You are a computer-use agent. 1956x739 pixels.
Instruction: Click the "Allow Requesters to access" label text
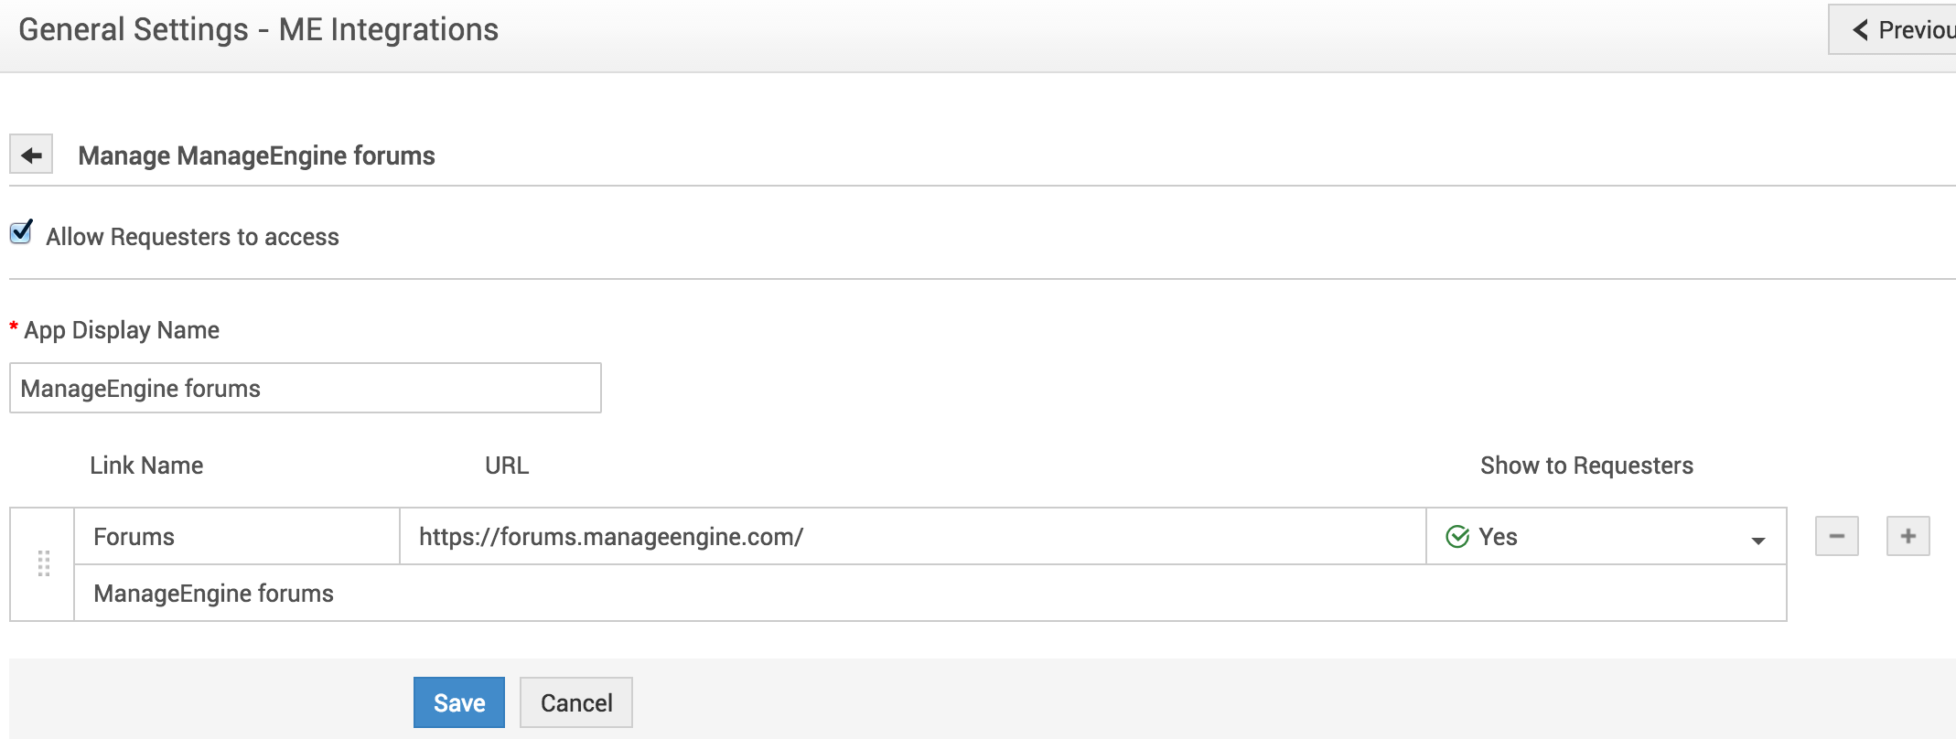click(192, 237)
